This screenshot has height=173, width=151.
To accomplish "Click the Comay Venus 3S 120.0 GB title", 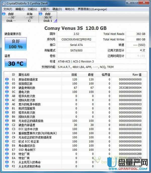I will click(75, 28).
